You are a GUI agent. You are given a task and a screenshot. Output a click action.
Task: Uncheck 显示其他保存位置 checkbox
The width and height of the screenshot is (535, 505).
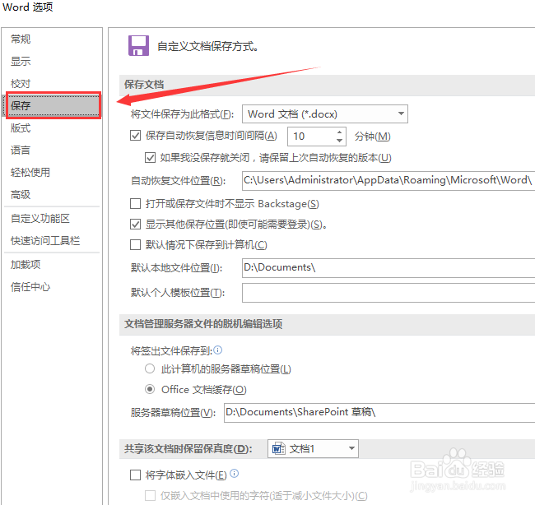[x=136, y=224]
